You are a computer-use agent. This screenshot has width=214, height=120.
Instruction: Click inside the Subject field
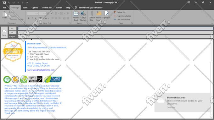pos(115,37)
